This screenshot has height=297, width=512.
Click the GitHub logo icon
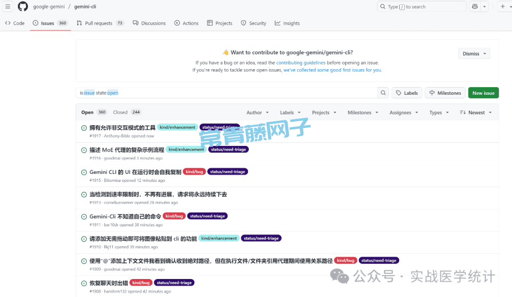pyautogui.click(x=23, y=7)
